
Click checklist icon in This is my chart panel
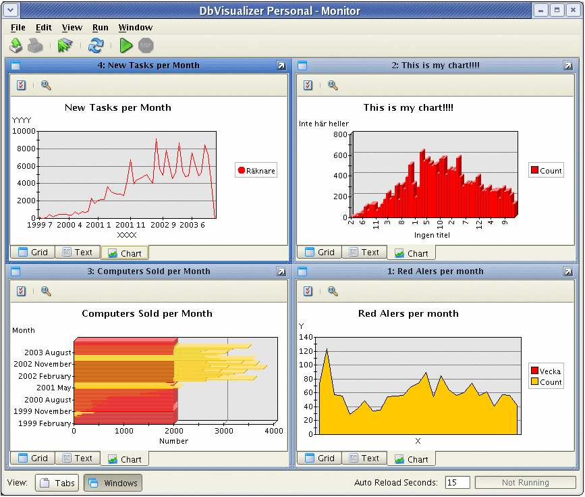[308, 85]
